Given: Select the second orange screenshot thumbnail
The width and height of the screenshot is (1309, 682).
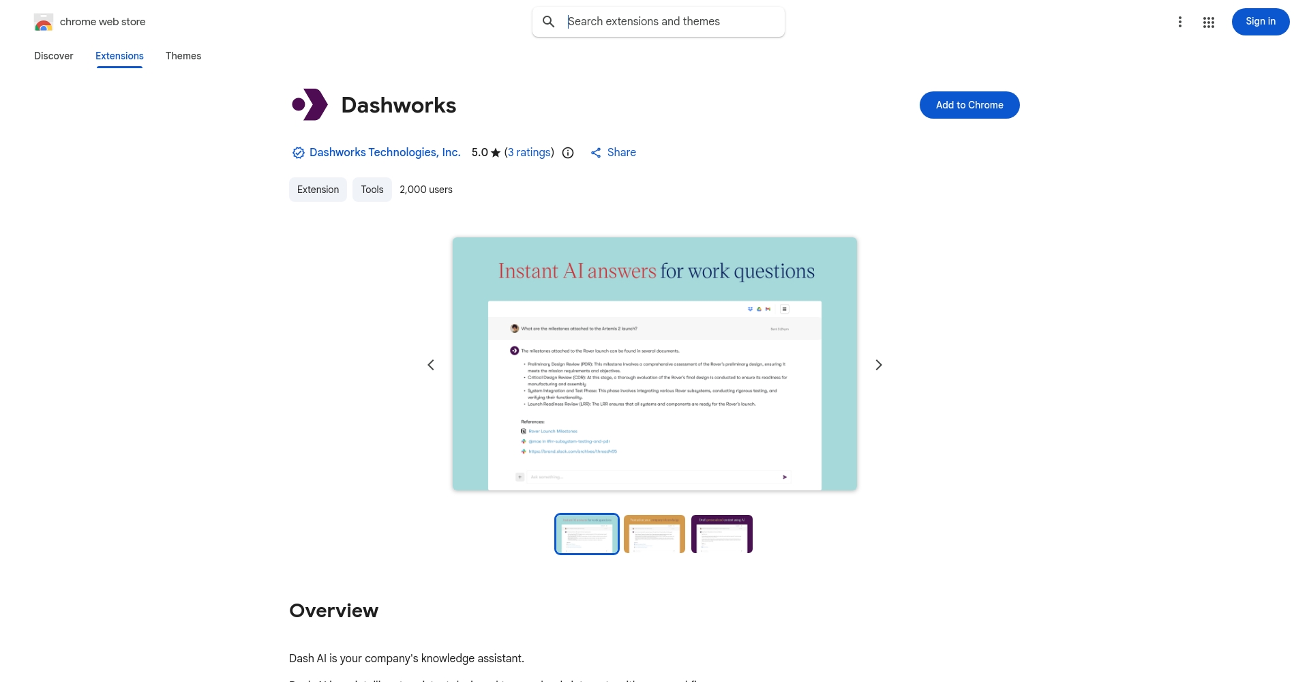Looking at the screenshot, I should [x=654, y=533].
